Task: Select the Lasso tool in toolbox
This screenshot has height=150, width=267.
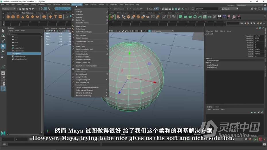Action: (3, 36)
